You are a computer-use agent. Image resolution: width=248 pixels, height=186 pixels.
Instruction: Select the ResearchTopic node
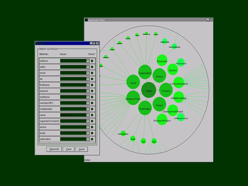(x=133, y=98)
